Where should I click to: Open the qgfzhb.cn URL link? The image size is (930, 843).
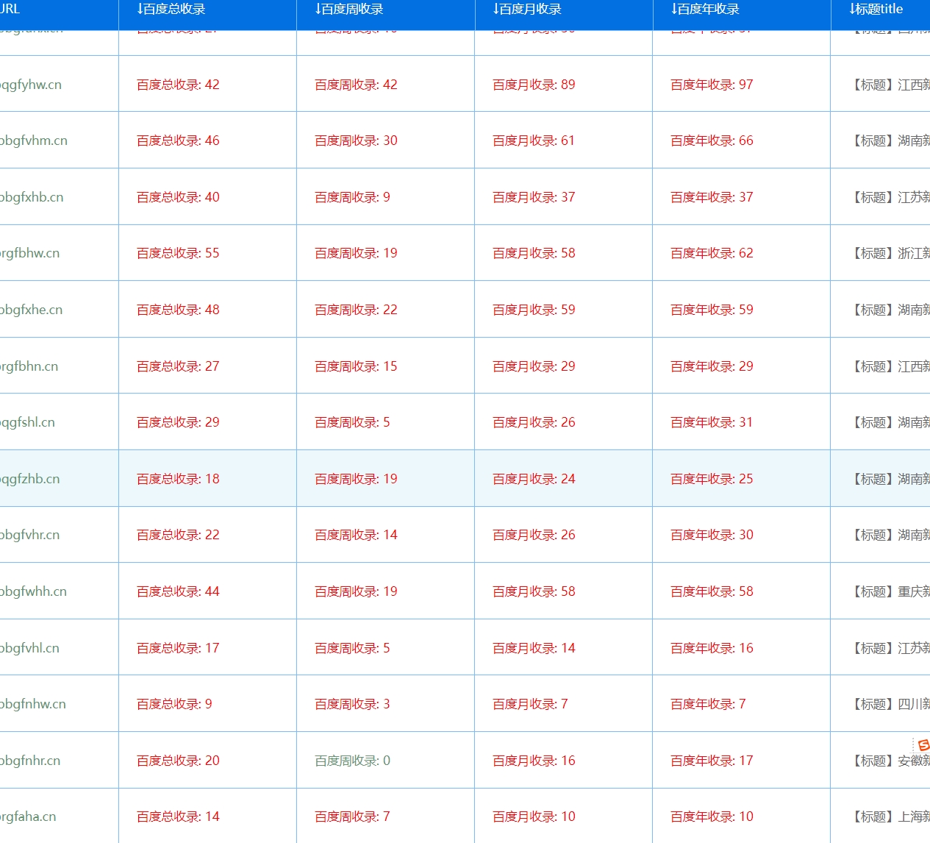click(30, 479)
